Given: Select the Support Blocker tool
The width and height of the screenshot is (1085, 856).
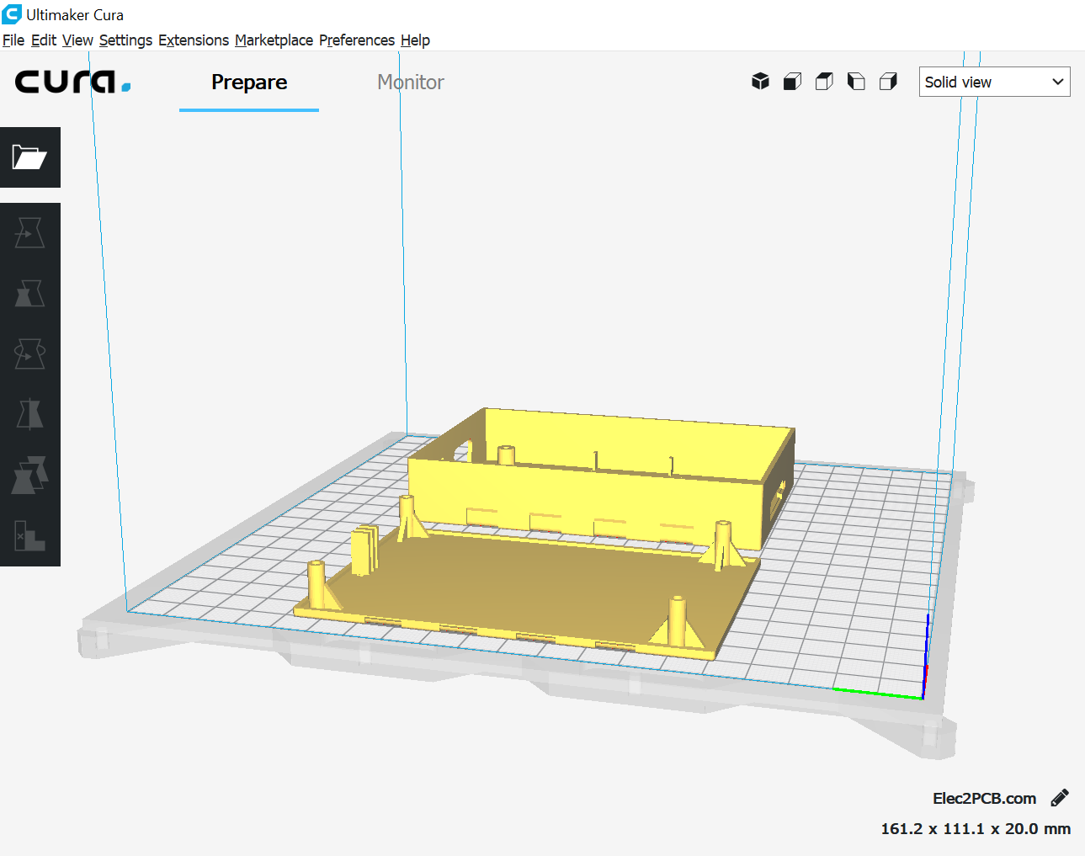Looking at the screenshot, I should pyautogui.click(x=29, y=535).
